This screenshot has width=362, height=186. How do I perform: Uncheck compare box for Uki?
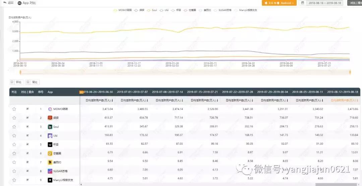[27, 135]
